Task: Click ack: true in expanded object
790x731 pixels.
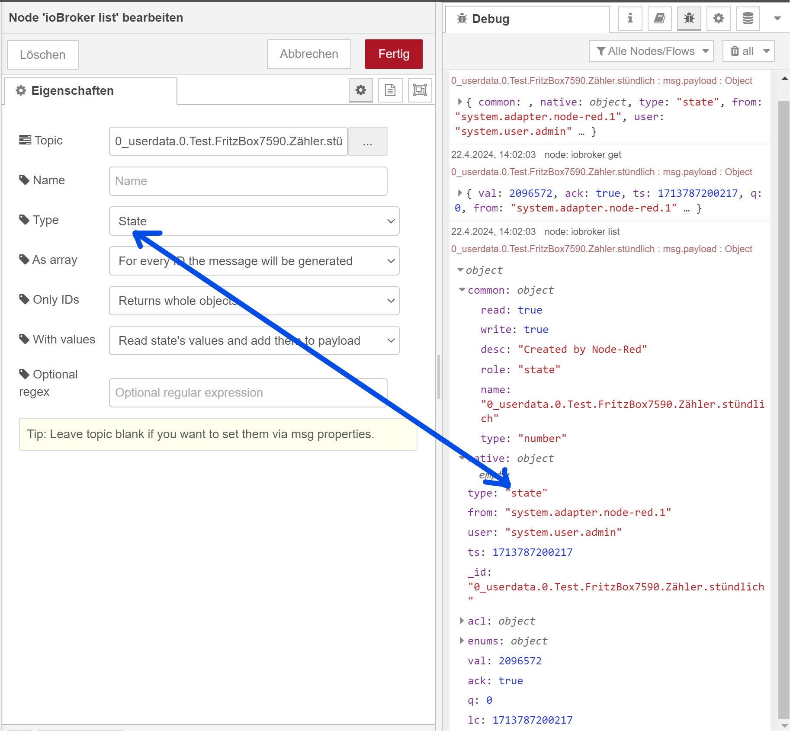Action: point(495,681)
